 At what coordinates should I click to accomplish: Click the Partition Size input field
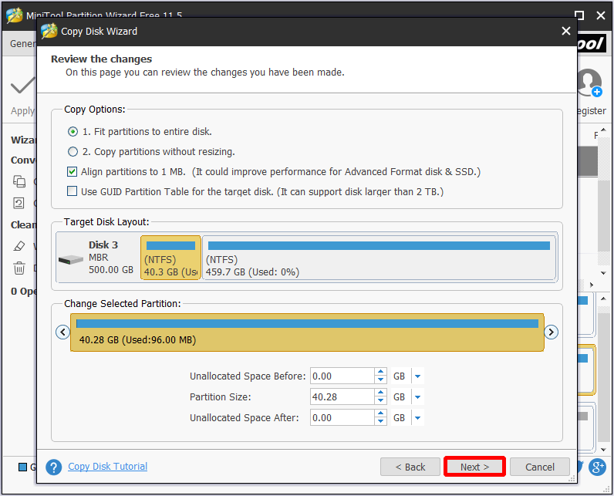(342, 397)
